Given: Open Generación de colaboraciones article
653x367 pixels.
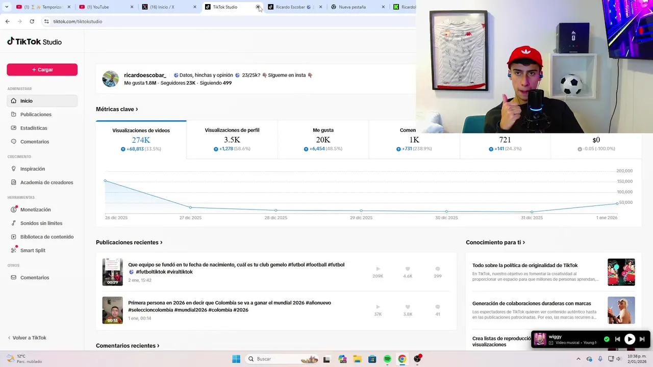Looking at the screenshot, I should coord(532,303).
